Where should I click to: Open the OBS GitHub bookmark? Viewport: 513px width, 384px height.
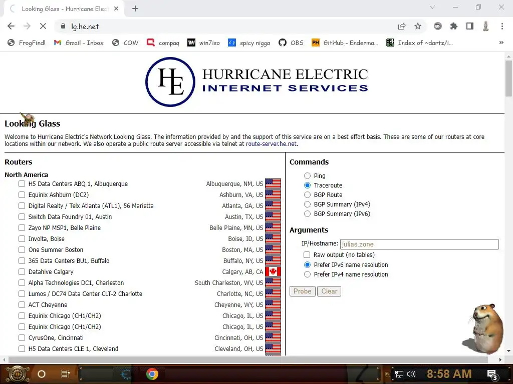click(x=291, y=43)
